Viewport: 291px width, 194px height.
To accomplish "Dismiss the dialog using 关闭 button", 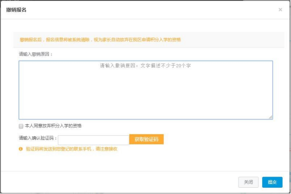I will (248, 182).
